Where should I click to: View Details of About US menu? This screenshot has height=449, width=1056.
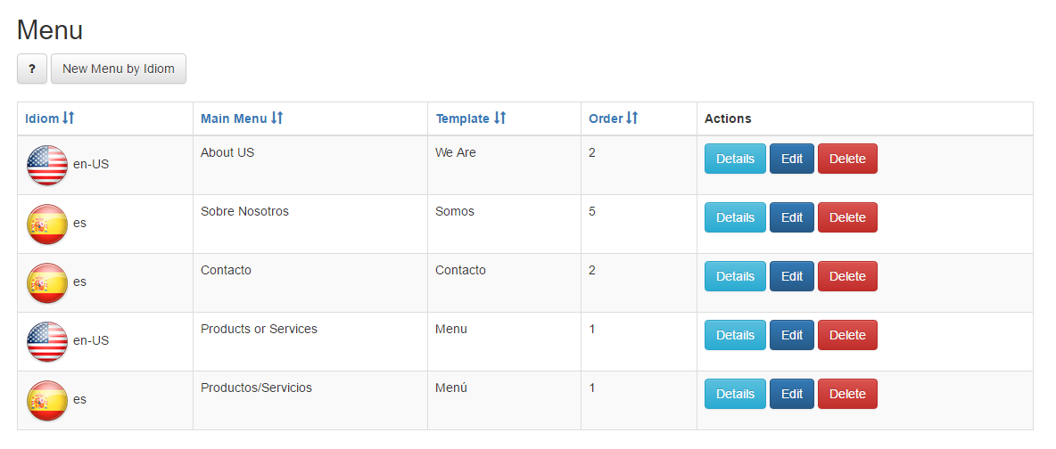[735, 159]
